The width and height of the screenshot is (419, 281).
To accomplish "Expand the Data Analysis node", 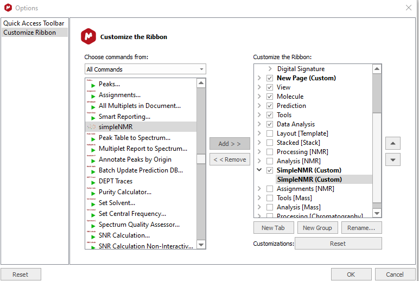I will (259, 124).
